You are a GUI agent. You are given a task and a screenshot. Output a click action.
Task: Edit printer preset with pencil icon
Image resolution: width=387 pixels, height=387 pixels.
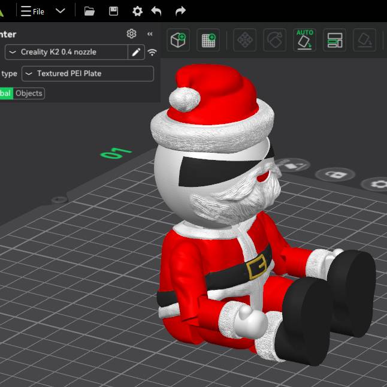pos(137,52)
